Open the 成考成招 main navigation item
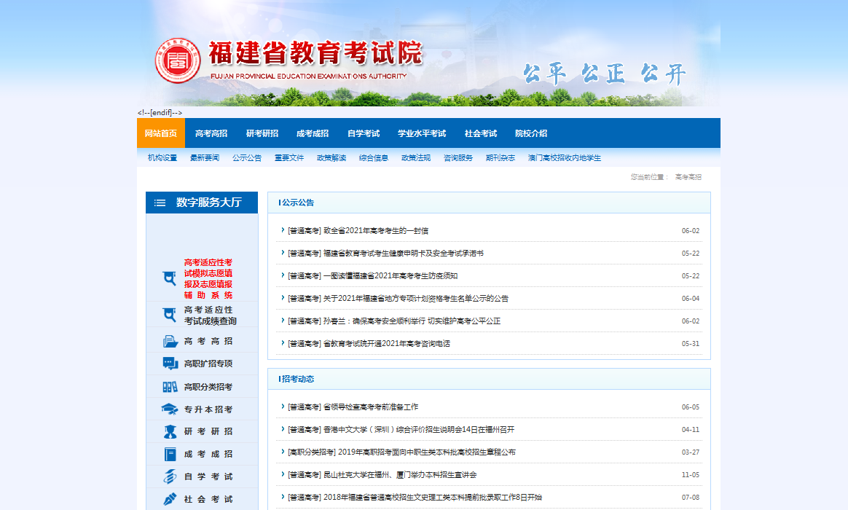The width and height of the screenshot is (848, 510). (x=313, y=133)
